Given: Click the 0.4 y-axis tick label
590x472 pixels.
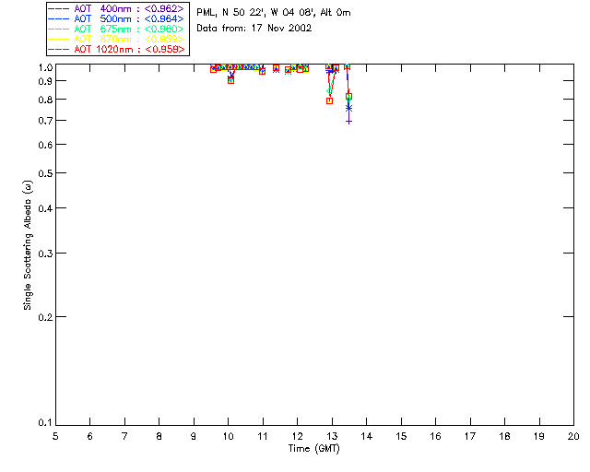Looking at the screenshot, I should coord(45,208).
